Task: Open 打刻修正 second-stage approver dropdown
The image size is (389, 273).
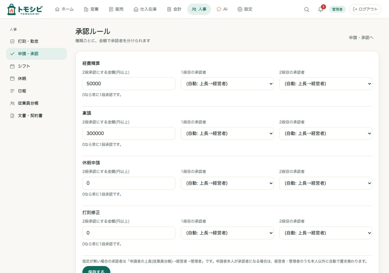Action: pos(326,233)
